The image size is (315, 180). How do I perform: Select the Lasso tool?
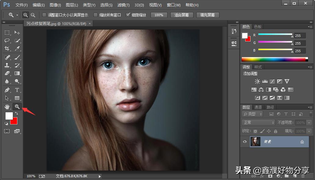pos(7,41)
